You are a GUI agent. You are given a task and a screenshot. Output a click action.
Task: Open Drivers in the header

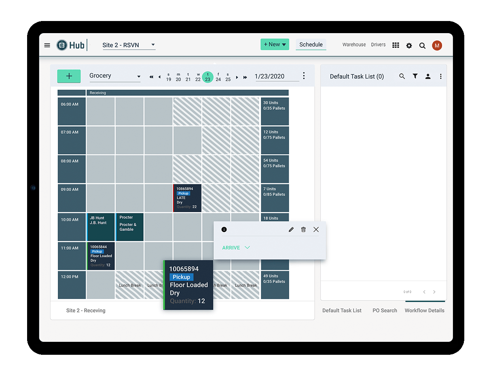(x=378, y=45)
